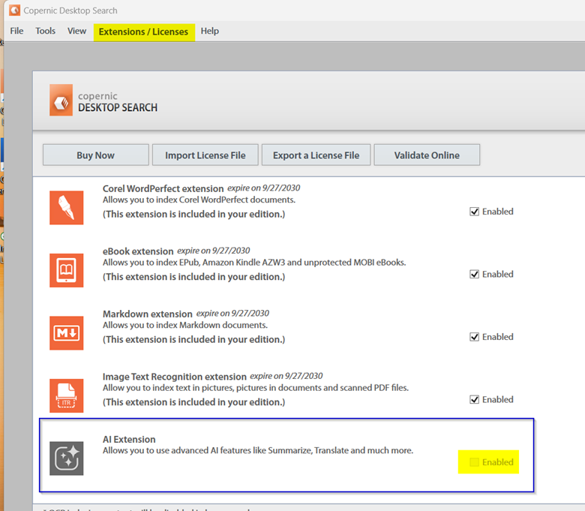Click the Buy Now button

(95, 155)
